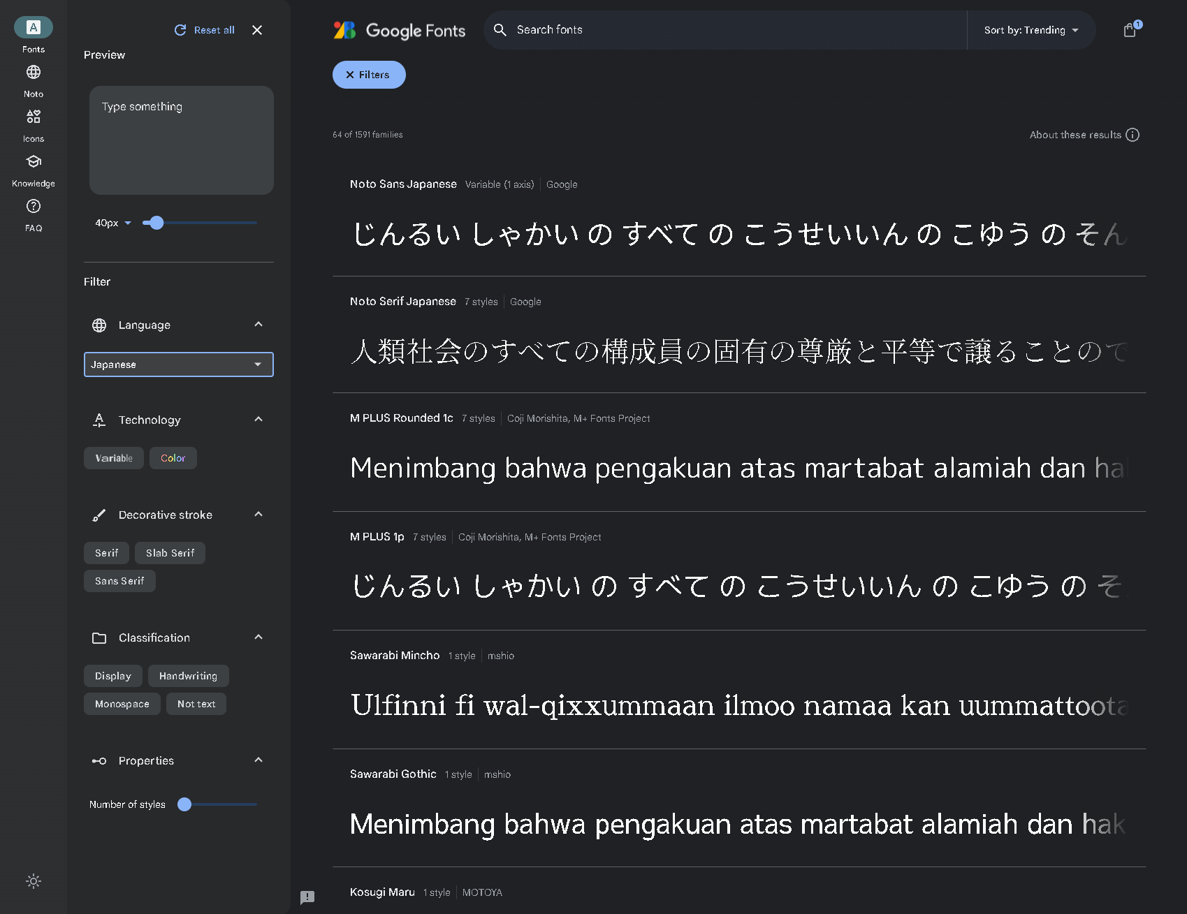Click the Filters button to hide filters
Screen dimensions: 1187x914
click(x=369, y=75)
